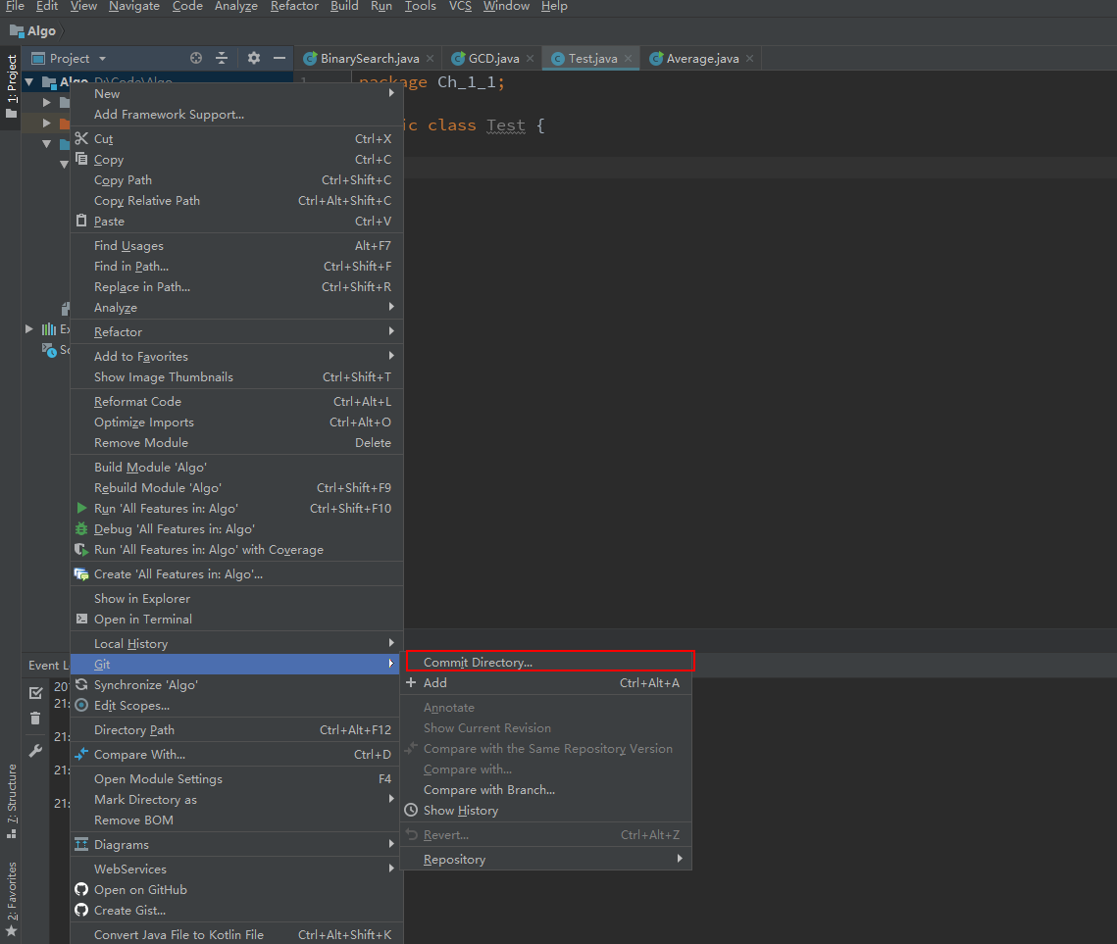Click the Scroll from Source target icon

196,59
